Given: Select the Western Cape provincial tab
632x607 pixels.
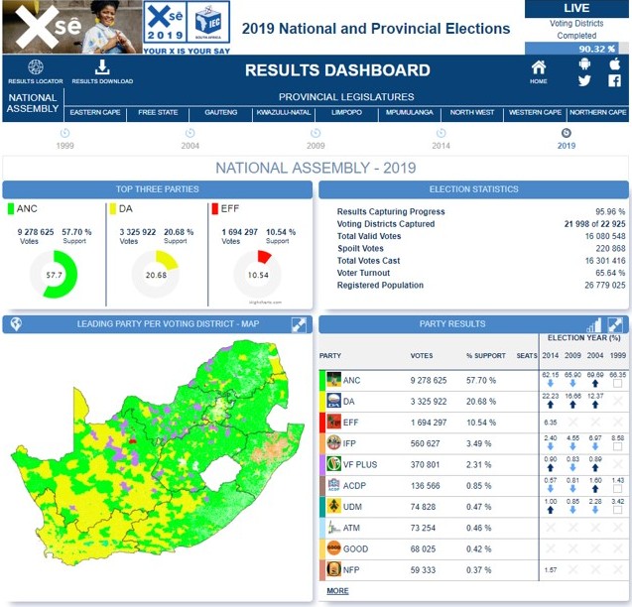Looking at the screenshot, I should click(x=534, y=113).
